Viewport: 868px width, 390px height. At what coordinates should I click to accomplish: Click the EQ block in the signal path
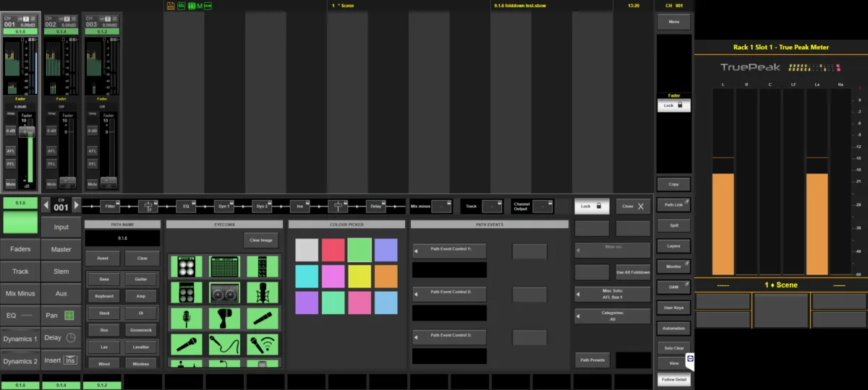(x=186, y=207)
